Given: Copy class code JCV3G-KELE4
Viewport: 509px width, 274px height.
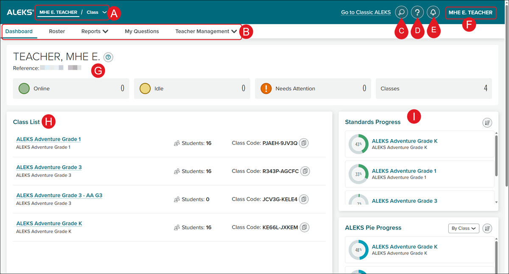Looking at the screenshot, I should coord(304,199).
